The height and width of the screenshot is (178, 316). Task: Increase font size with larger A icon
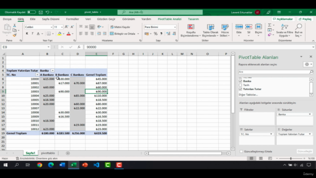[67, 27]
